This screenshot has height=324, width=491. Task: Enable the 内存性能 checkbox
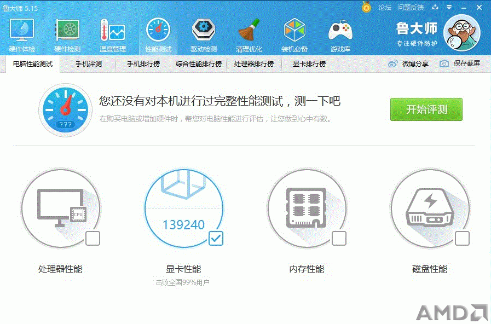339,238
